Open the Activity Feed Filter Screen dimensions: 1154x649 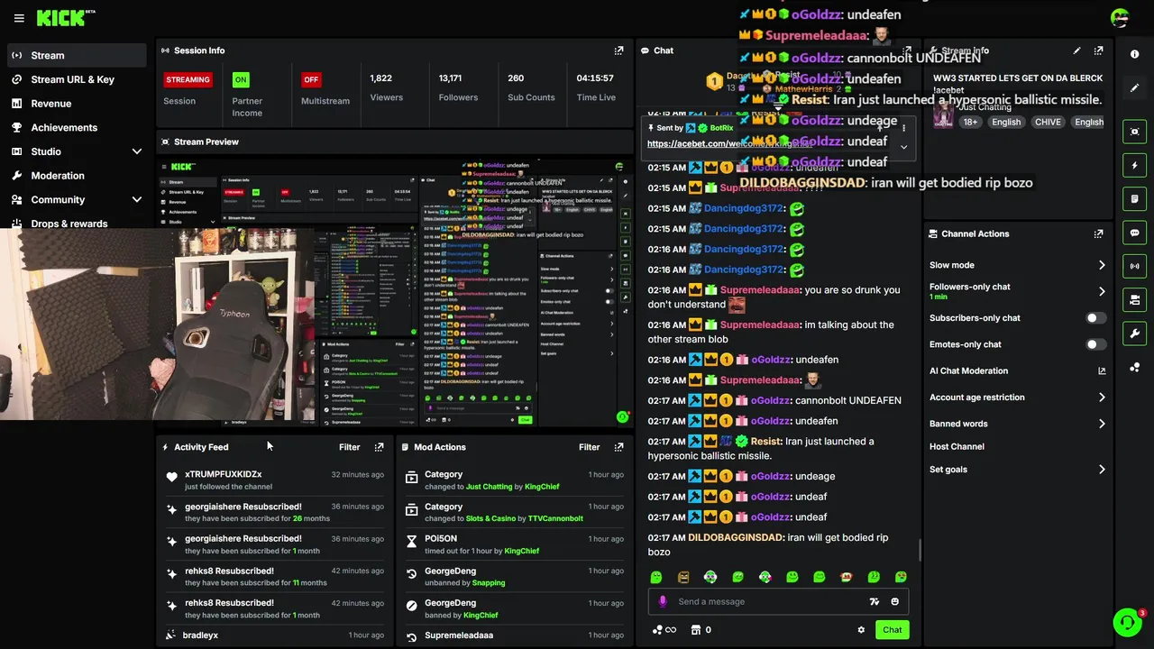pos(349,447)
